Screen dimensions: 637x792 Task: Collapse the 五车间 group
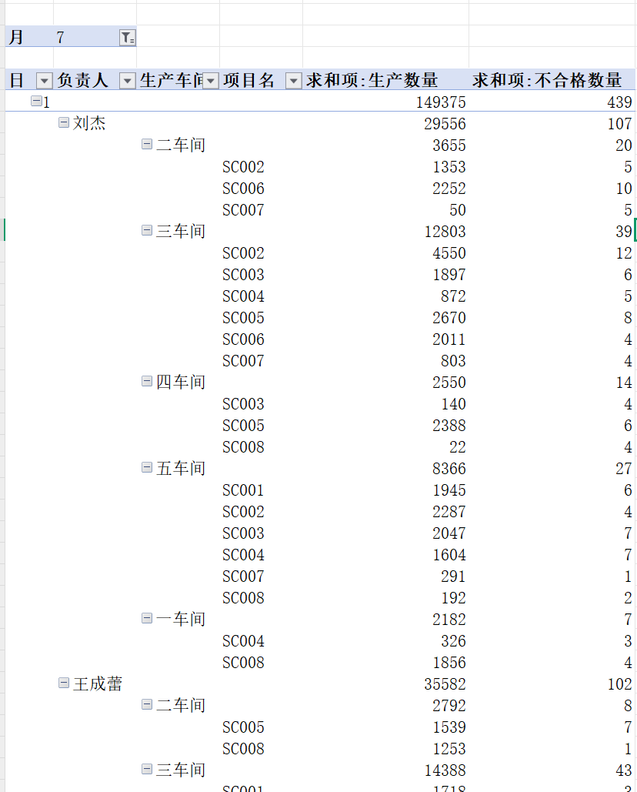[x=147, y=468]
